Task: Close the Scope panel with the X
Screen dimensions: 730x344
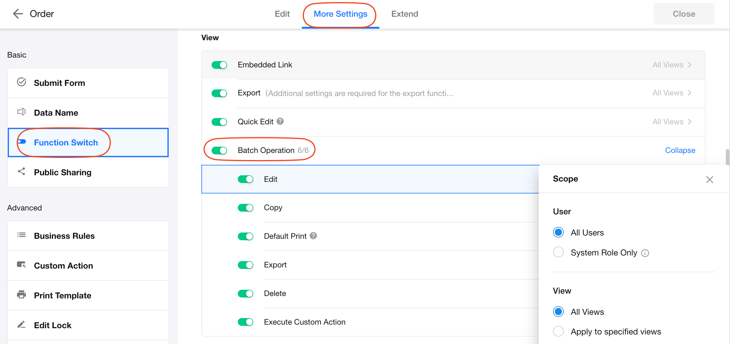Action: click(x=709, y=179)
